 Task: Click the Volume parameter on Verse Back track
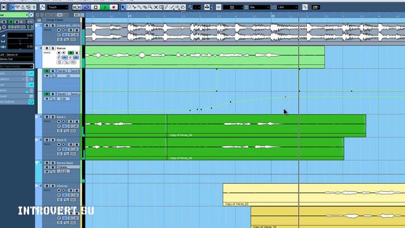click(x=68, y=167)
